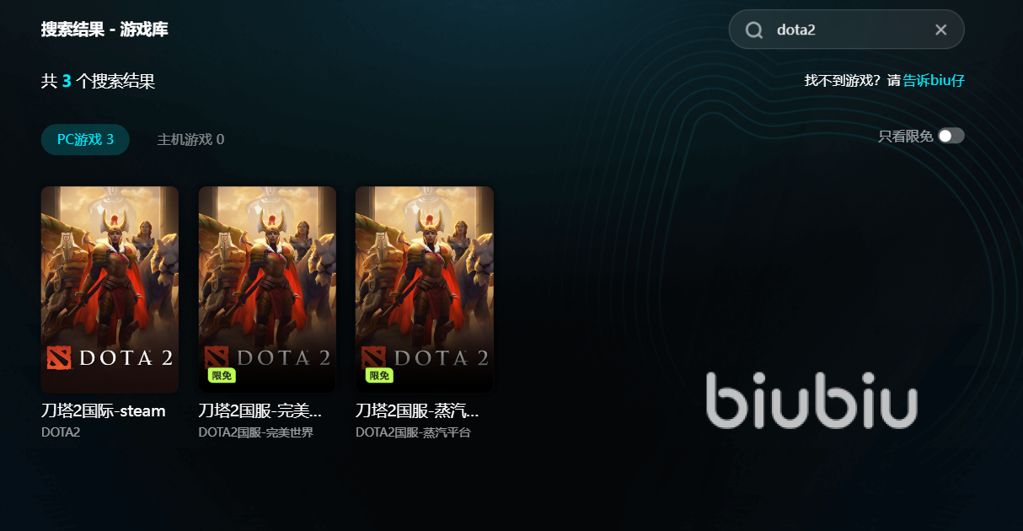Click the biubiu logo
Image resolution: width=1023 pixels, height=531 pixels.
811,400
